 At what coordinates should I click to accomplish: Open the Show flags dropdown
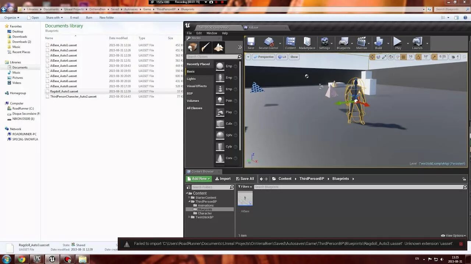294,57
